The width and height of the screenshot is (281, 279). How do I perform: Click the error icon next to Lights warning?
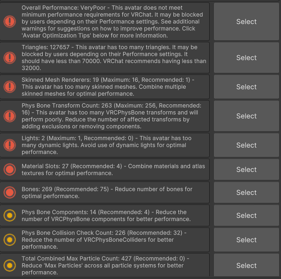(10, 145)
